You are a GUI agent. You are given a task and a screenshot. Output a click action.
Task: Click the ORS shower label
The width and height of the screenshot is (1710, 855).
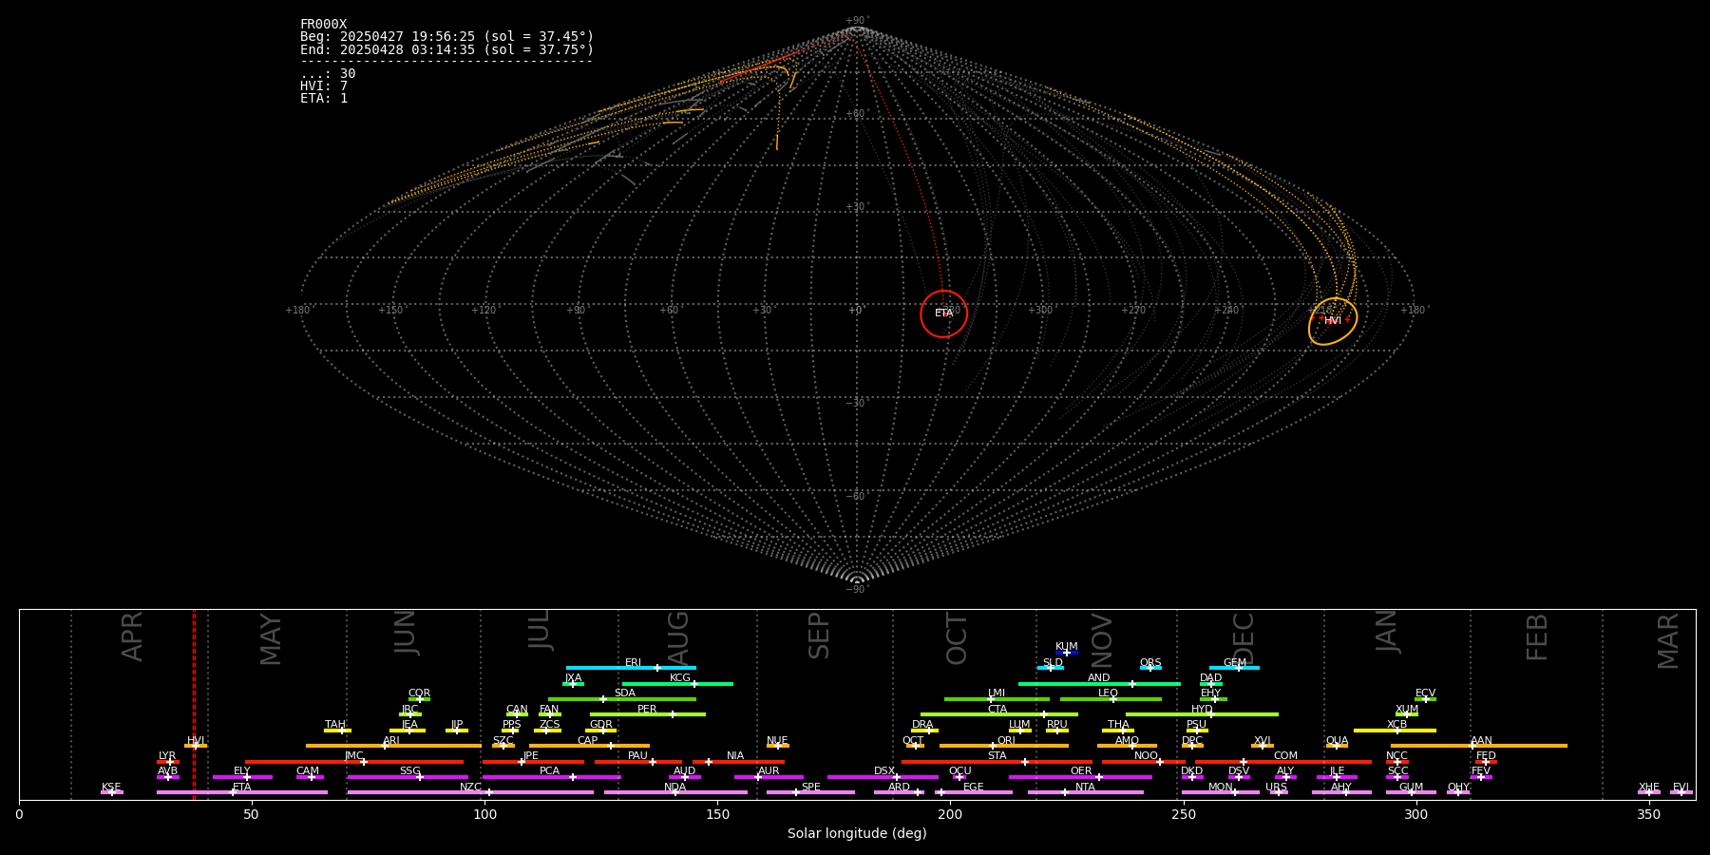(1150, 663)
